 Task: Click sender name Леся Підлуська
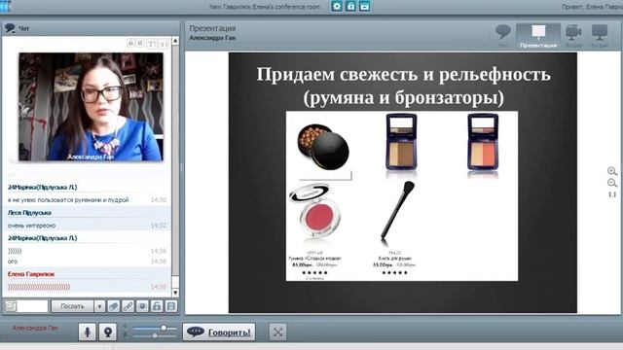29,213
